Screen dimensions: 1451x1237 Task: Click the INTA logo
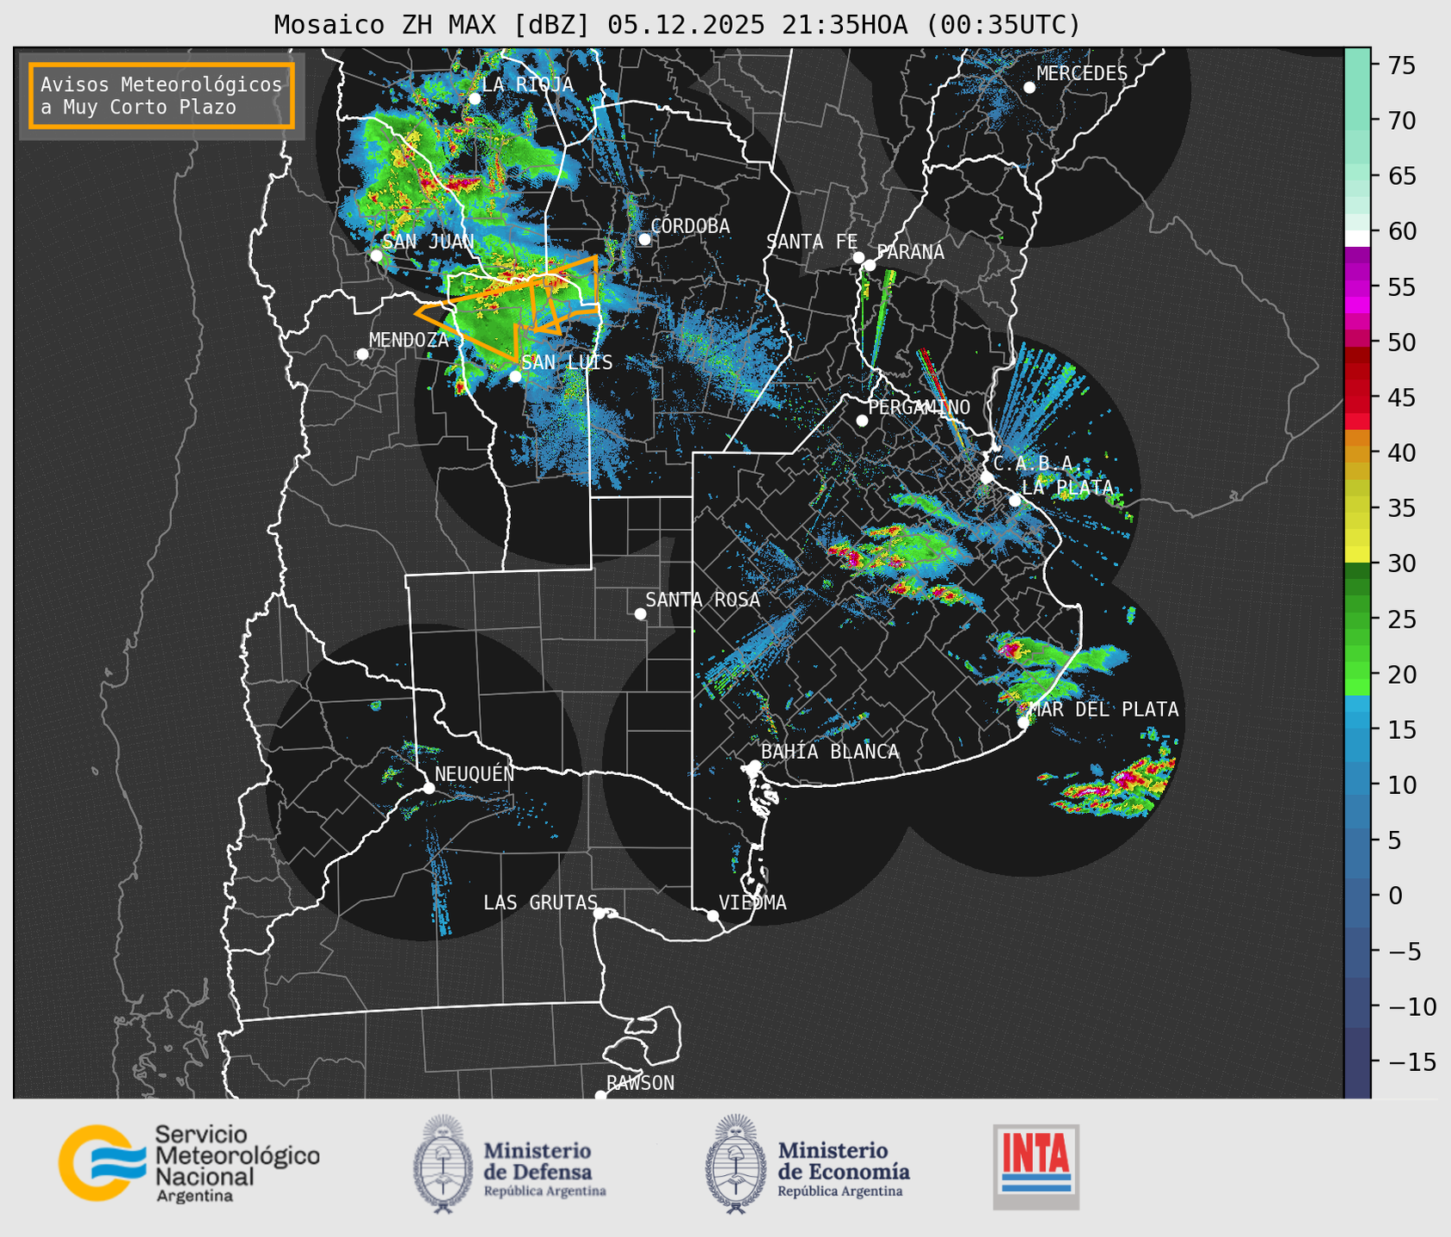[x=1036, y=1166]
